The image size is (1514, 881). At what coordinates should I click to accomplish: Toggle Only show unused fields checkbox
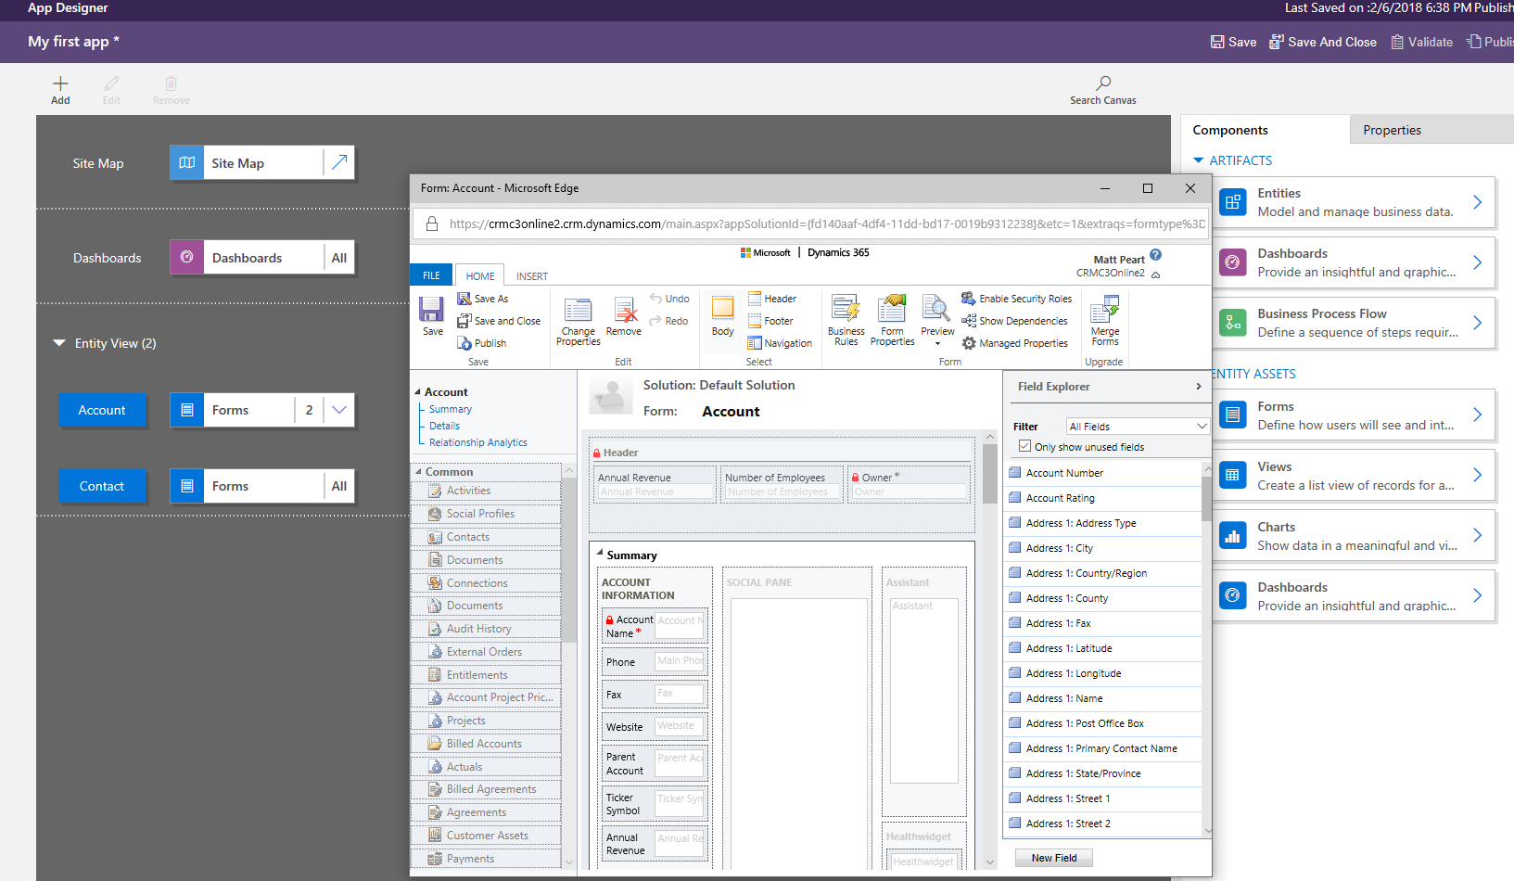pyautogui.click(x=1024, y=446)
